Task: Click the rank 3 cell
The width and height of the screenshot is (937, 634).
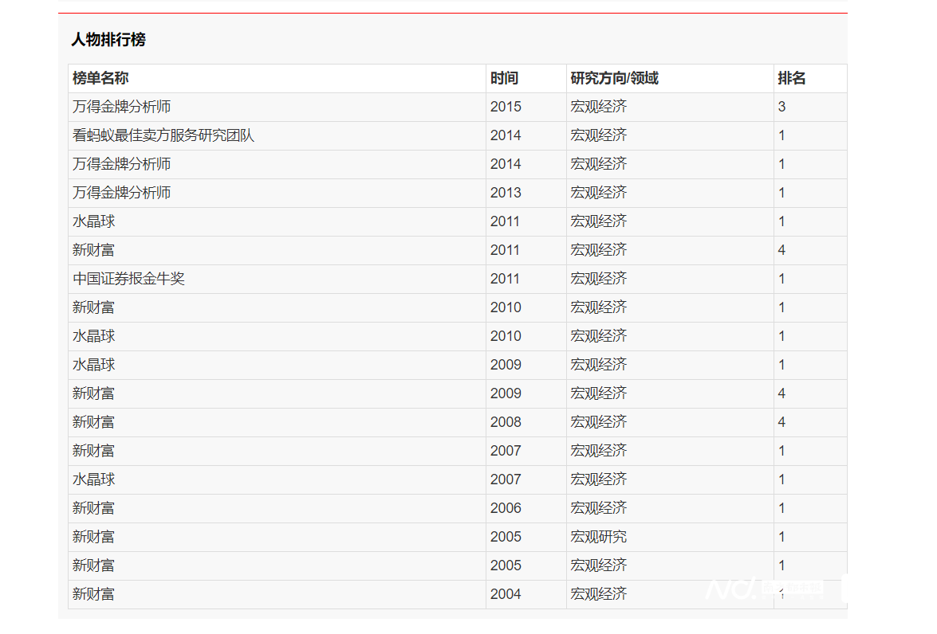Action: tap(782, 107)
